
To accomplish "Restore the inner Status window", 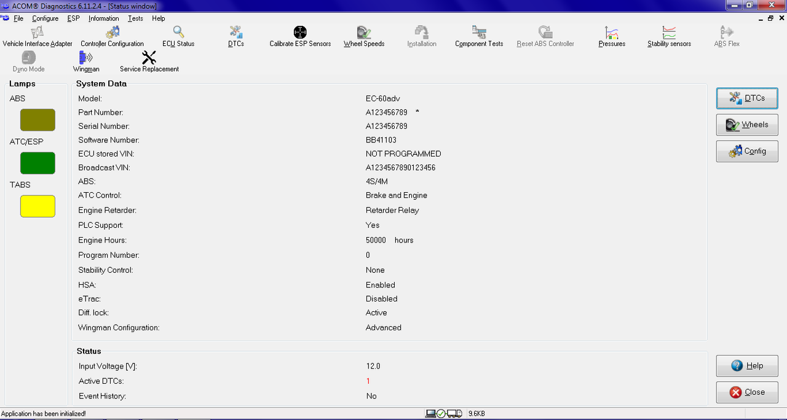I will click(771, 18).
